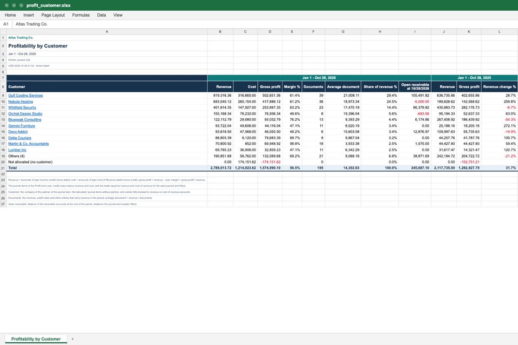This screenshot has height=345, width=518.
Task: Select row 21 header
Action: tap(3, 168)
